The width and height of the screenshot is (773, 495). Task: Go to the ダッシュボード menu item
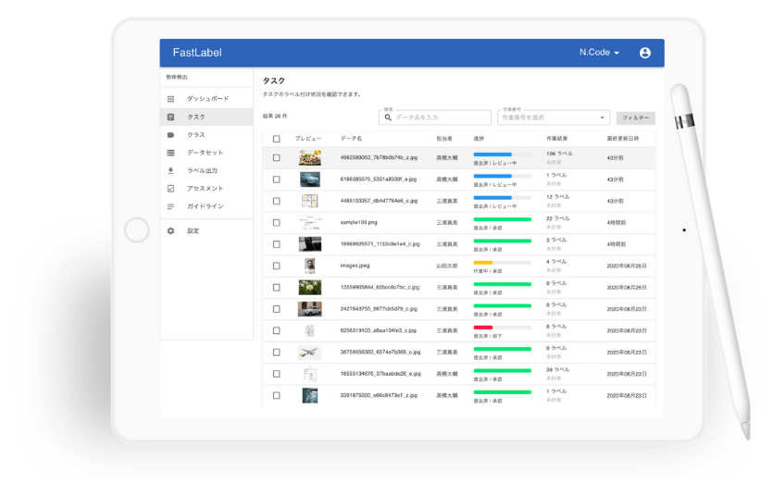click(x=207, y=99)
